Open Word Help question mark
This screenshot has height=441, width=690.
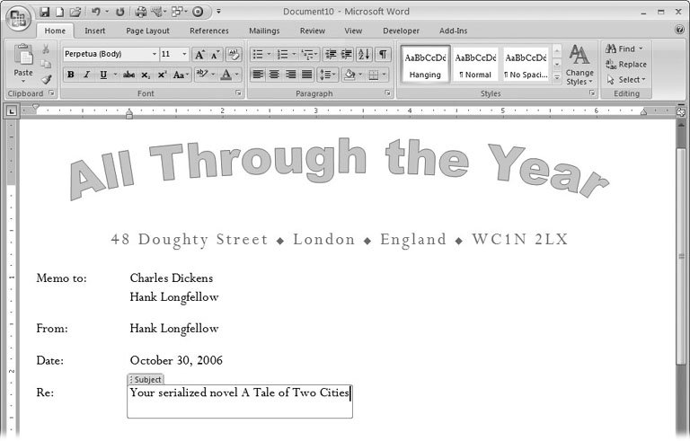coord(679,30)
